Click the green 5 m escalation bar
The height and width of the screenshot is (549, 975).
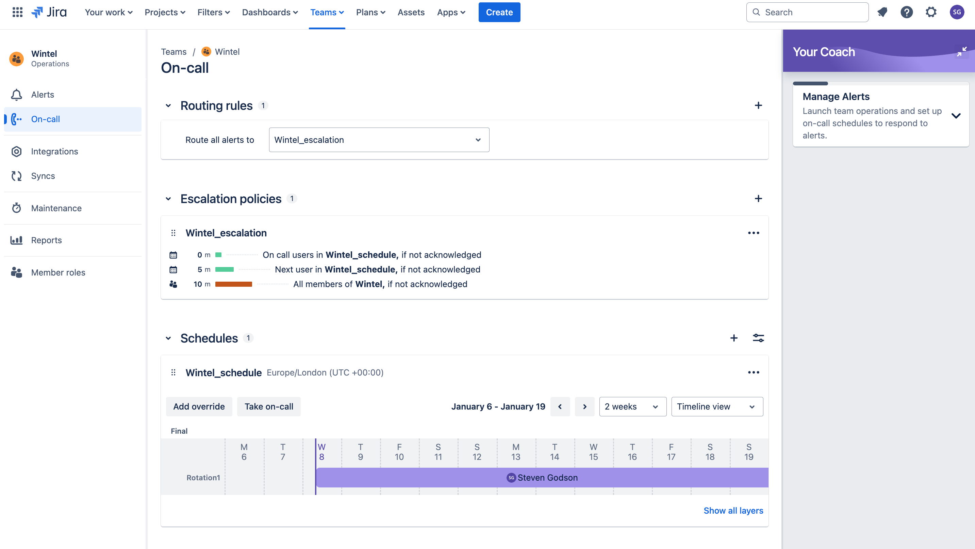click(x=225, y=269)
